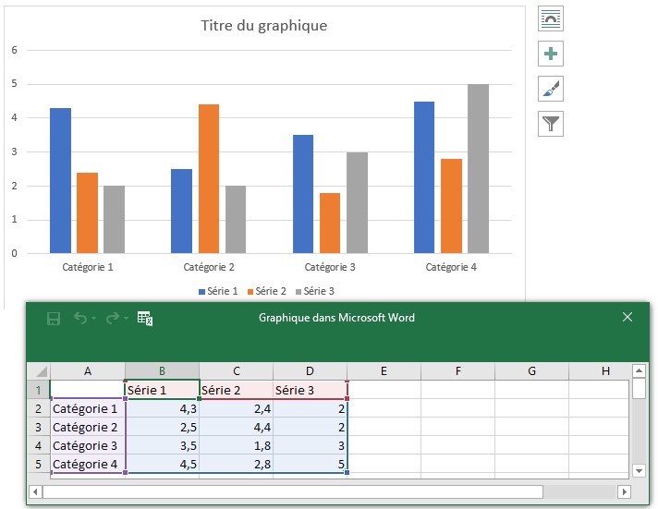Viewport: 658px width, 509px height.
Task: Click the vertical scrollbar down arrow
Action: [639, 470]
